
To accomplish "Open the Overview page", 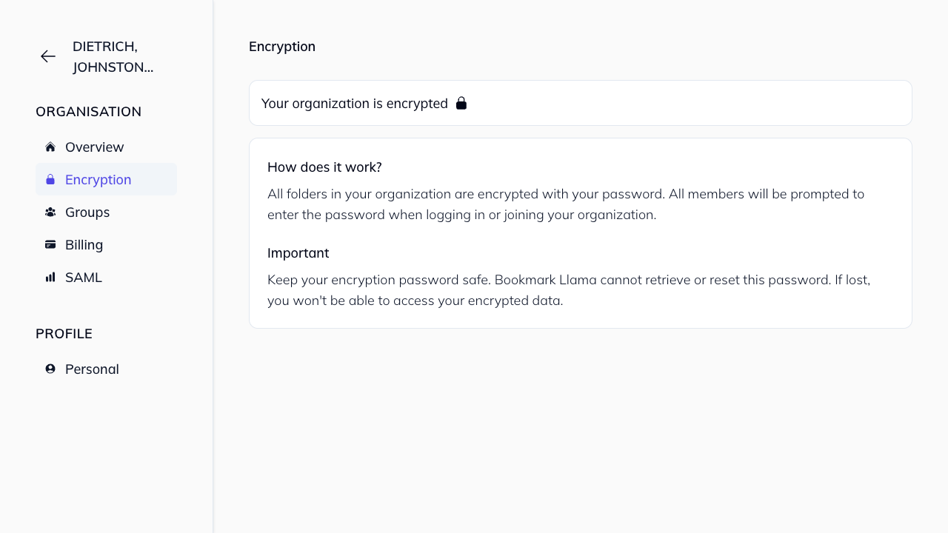I will (x=95, y=147).
